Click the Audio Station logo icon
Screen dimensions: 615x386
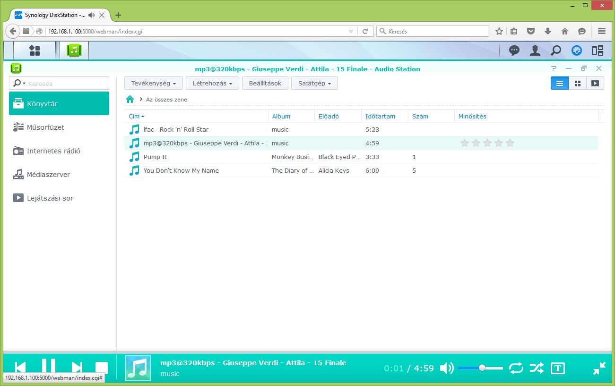(x=16, y=68)
